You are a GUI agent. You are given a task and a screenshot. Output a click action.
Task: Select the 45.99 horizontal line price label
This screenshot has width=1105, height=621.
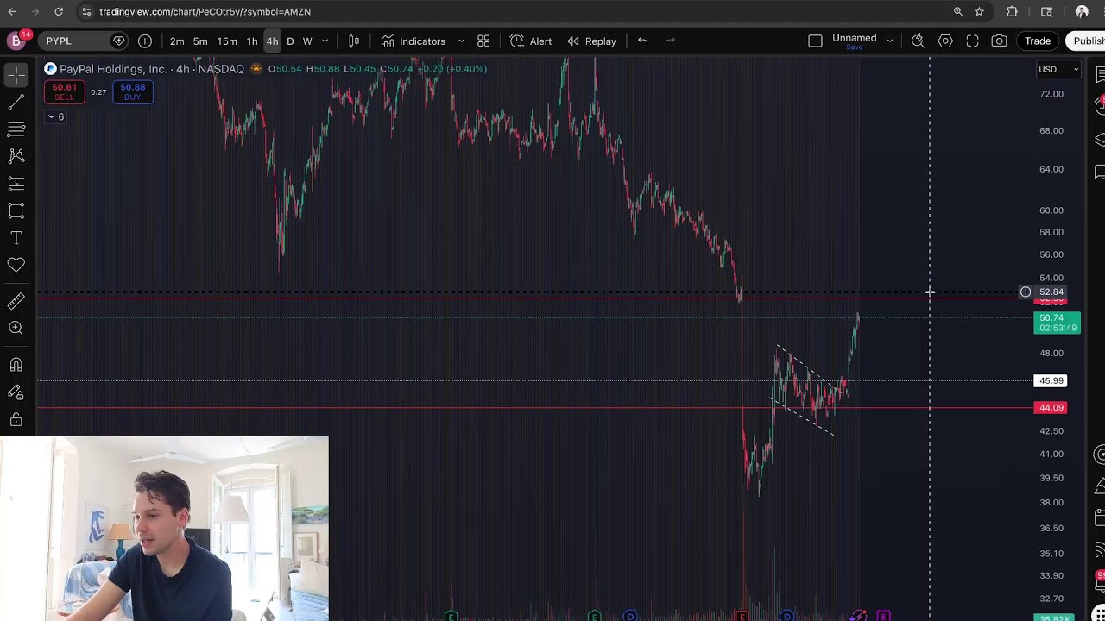point(1051,380)
